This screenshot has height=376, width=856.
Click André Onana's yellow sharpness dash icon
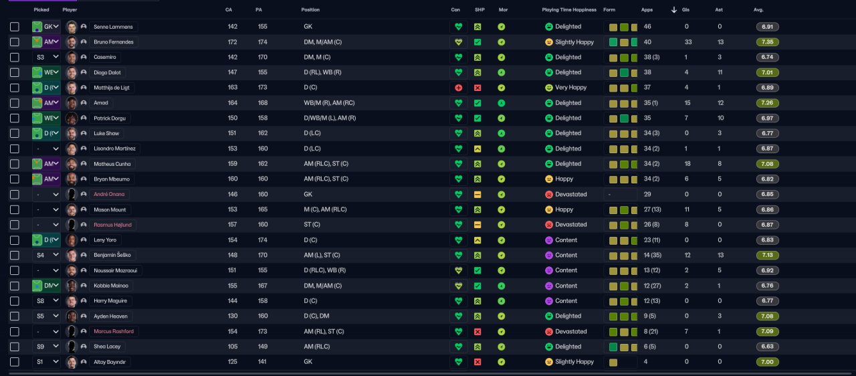pos(477,194)
